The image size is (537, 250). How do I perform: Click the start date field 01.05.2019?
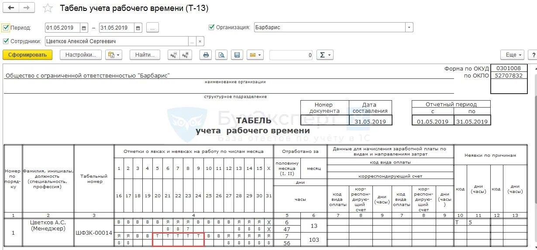pyautogui.click(x=62, y=28)
